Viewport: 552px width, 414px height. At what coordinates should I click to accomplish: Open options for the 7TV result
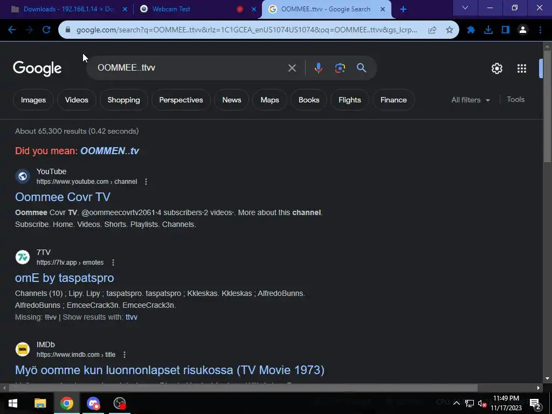click(x=113, y=263)
